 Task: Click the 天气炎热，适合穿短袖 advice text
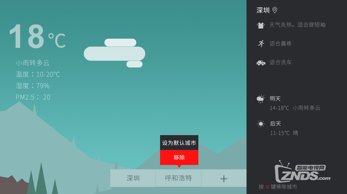297,25
